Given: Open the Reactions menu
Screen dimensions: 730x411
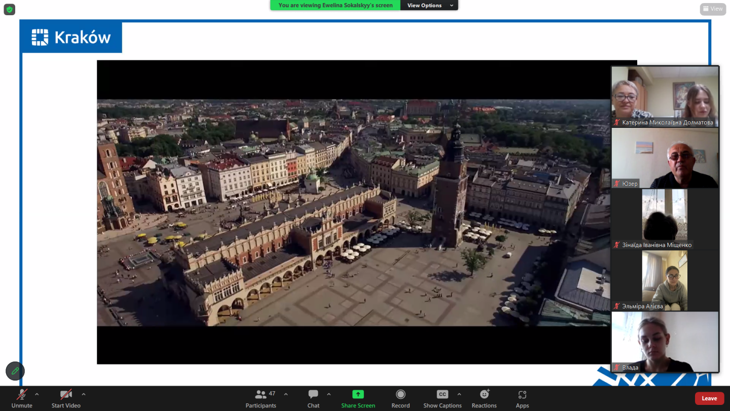Looking at the screenshot, I should pyautogui.click(x=484, y=395).
